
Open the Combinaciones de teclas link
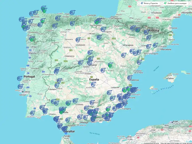click(x=151, y=143)
